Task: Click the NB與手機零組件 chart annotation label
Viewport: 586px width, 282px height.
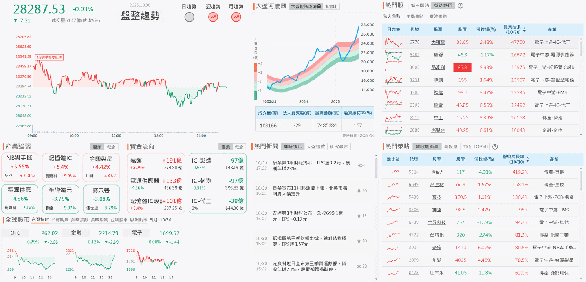Action: [x=49, y=57]
